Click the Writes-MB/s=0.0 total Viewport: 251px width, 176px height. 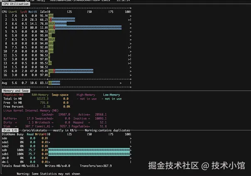[x=57, y=166]
